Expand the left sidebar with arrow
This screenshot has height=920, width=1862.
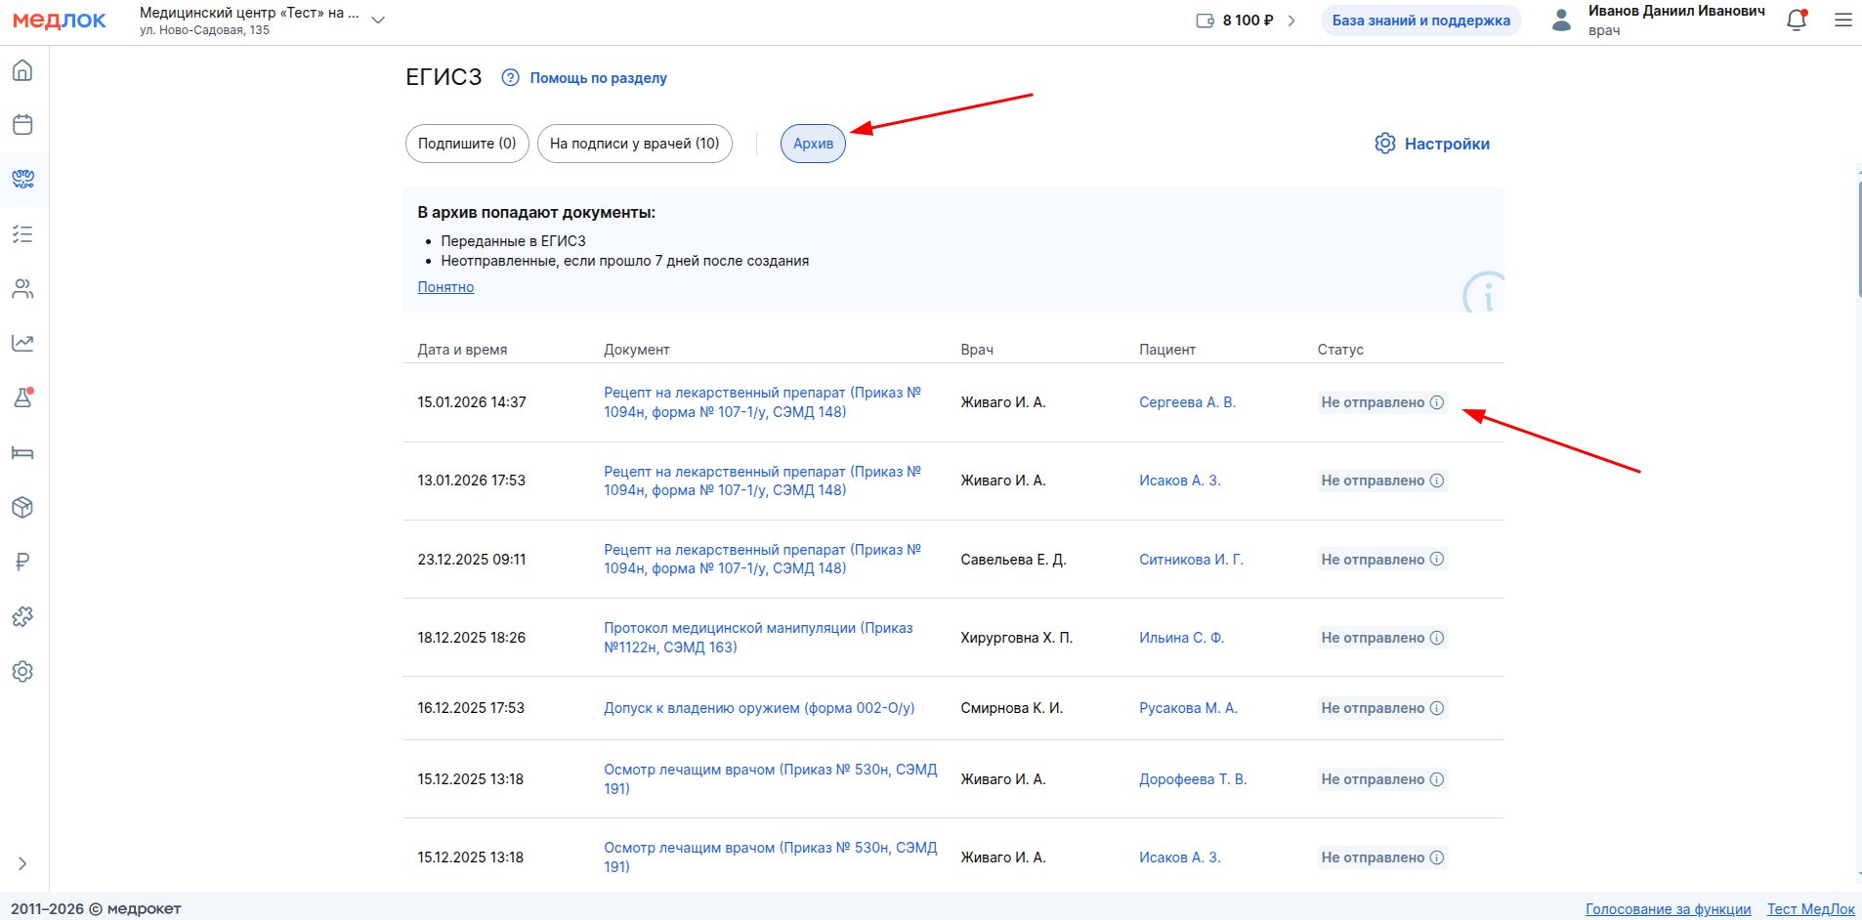22,863
